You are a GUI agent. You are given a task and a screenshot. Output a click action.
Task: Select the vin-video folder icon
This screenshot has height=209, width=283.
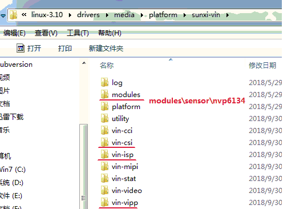[x=104, y=190]
